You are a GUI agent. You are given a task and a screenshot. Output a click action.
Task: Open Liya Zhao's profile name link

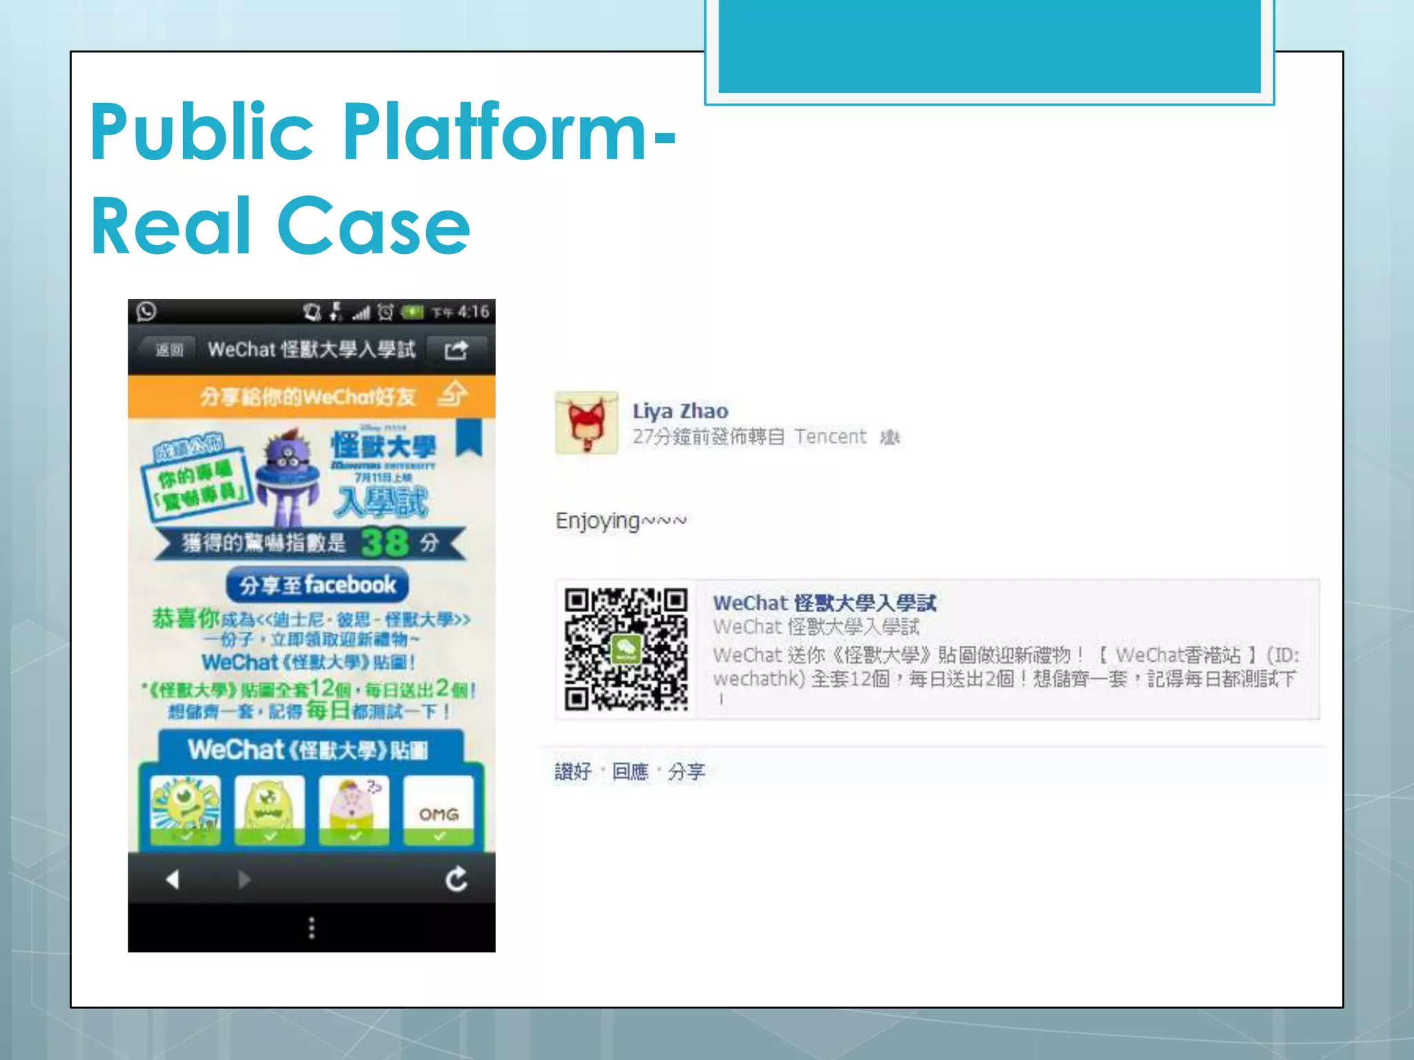pos(680,411)
